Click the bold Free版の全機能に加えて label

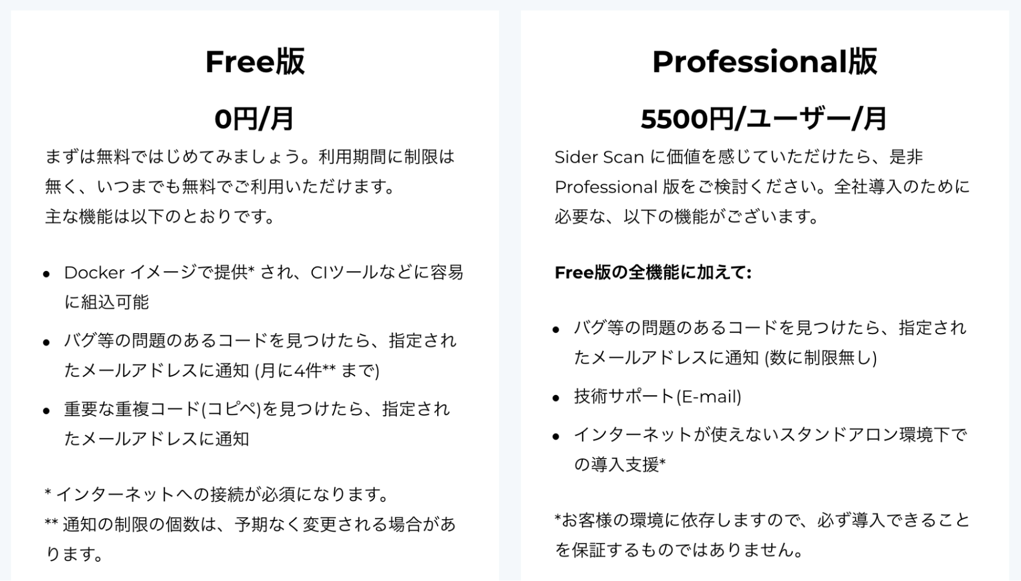[x=653, y=273]
